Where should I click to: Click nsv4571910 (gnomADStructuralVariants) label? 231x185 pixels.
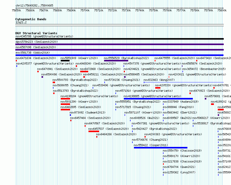click(x=144, y=91)
